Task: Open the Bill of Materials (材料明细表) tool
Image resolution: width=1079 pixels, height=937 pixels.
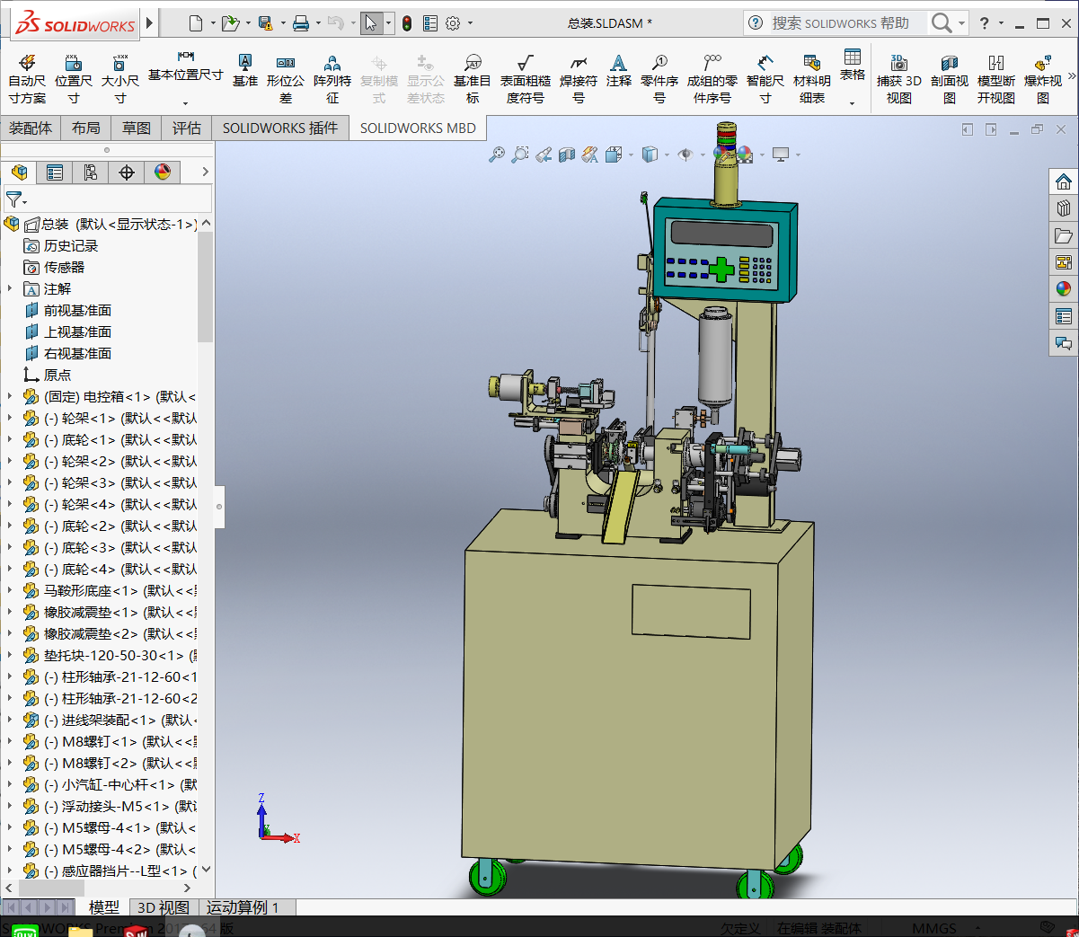Action: tap(812, 79)
